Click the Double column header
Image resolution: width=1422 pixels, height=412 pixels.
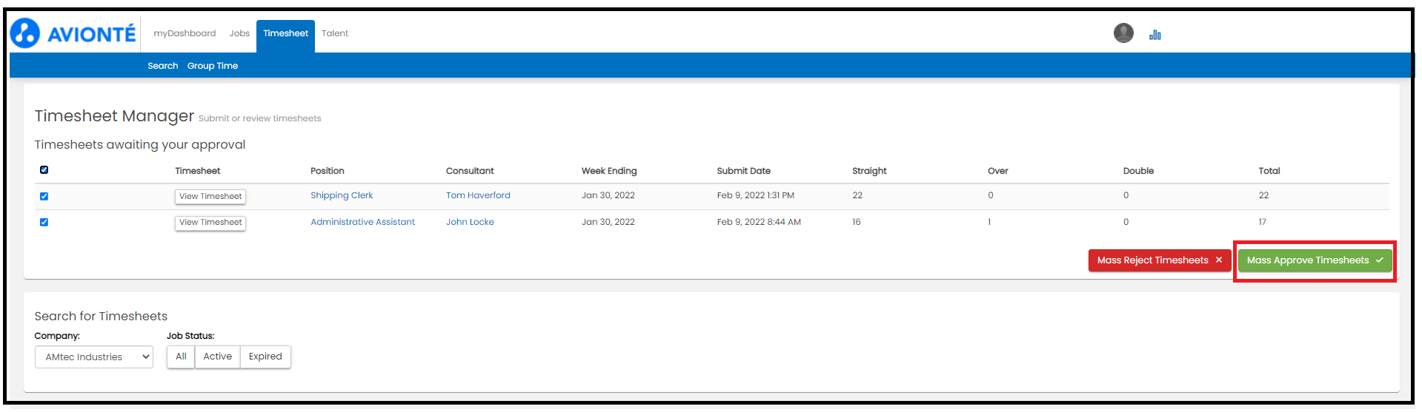pos(1138,171)
